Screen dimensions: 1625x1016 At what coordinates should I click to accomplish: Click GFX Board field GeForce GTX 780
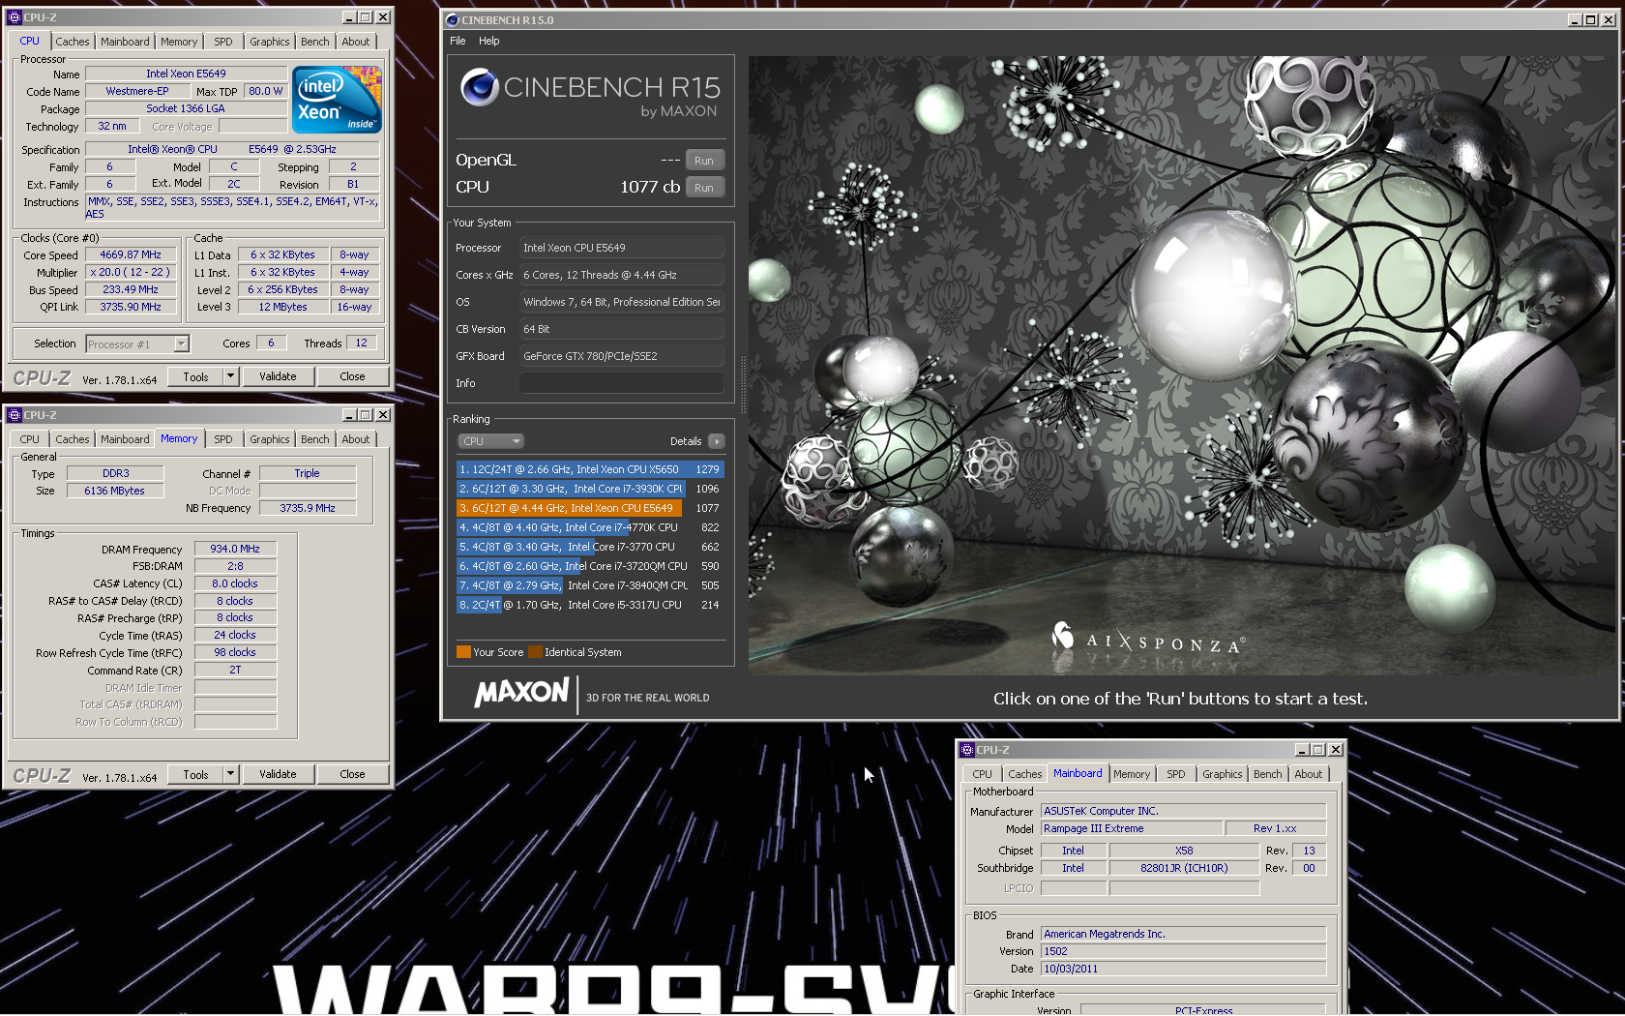click(622, 356)
